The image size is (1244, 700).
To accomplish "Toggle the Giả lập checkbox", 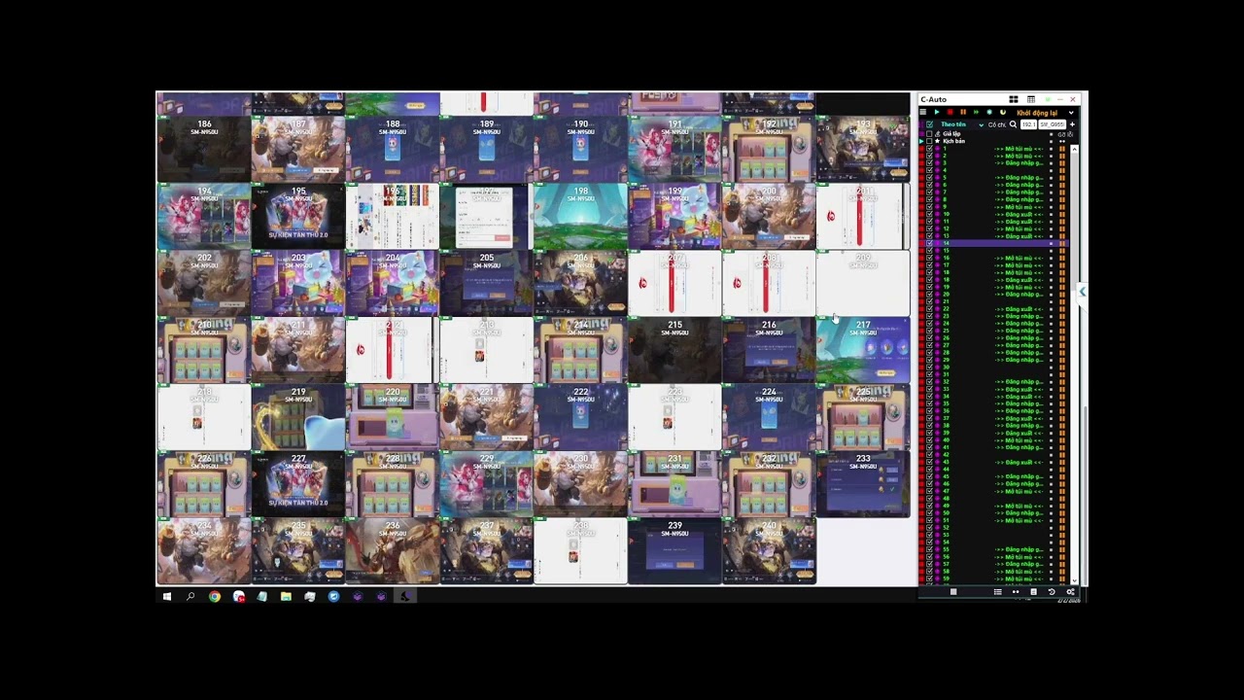I will [x=929, y=134].
